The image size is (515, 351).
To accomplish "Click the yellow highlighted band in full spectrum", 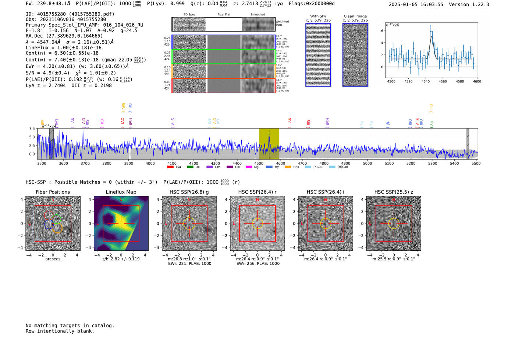I will click(269, 144).
